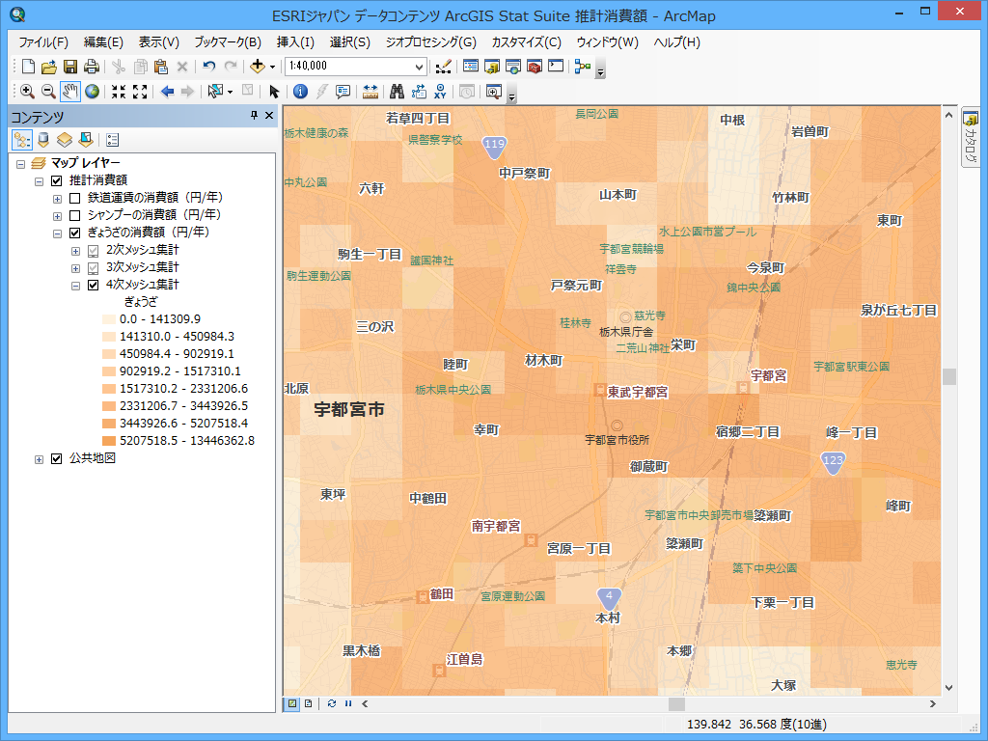List layers by visibility

[x=65, y=140]
